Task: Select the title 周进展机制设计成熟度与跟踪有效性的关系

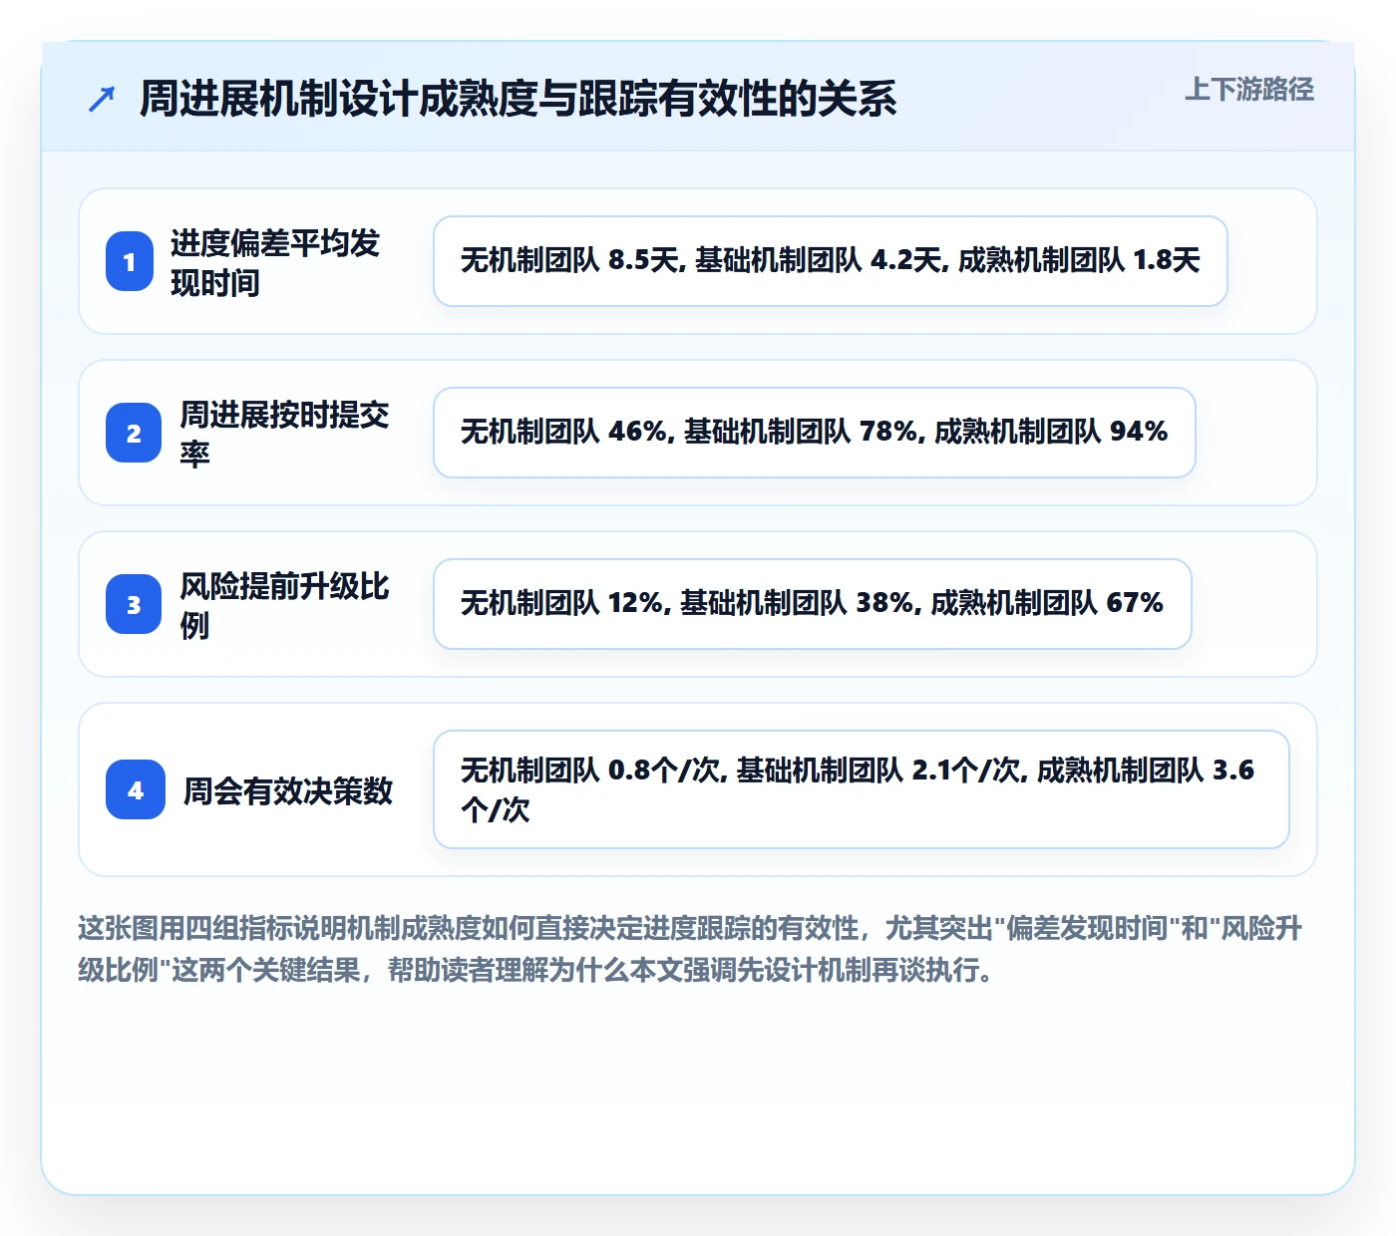Action: [519, 99]
